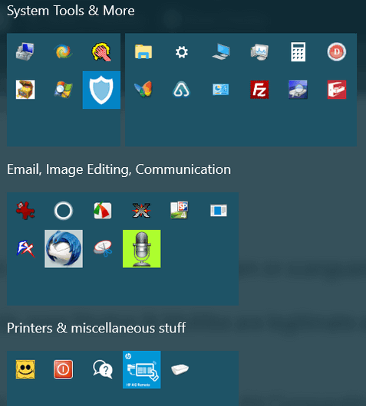The width and height of the screenshot is (366, 406).
Task: Open the treasure chest icon tile
Action: click(x=25, y=90)
